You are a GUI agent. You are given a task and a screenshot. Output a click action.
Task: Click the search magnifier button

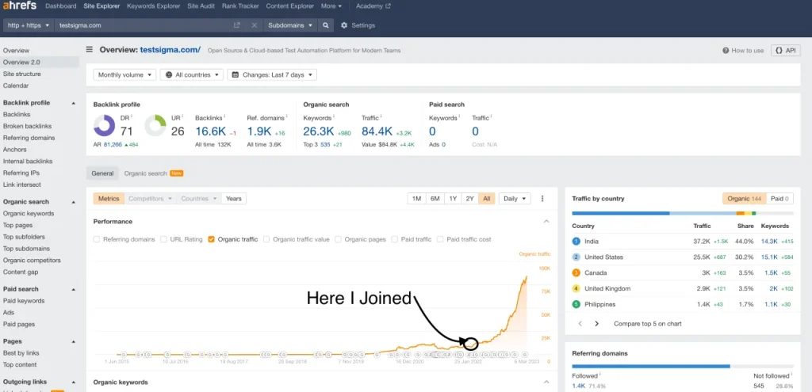click(325, 25)
